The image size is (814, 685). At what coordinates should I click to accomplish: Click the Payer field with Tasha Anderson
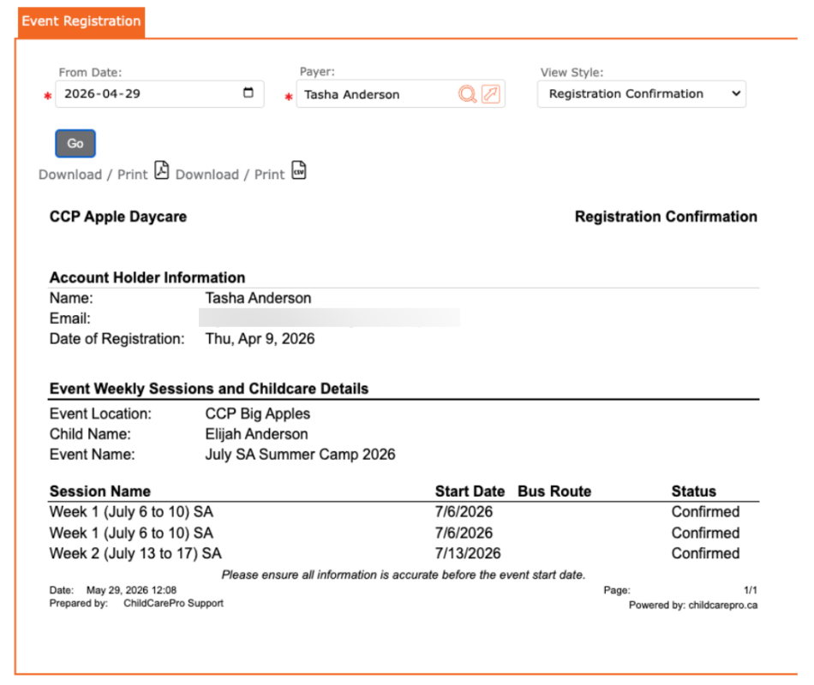(x=400, y=94)
